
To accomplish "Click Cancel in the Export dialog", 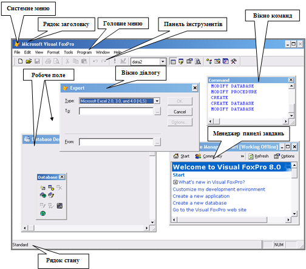I will point(180,112).
